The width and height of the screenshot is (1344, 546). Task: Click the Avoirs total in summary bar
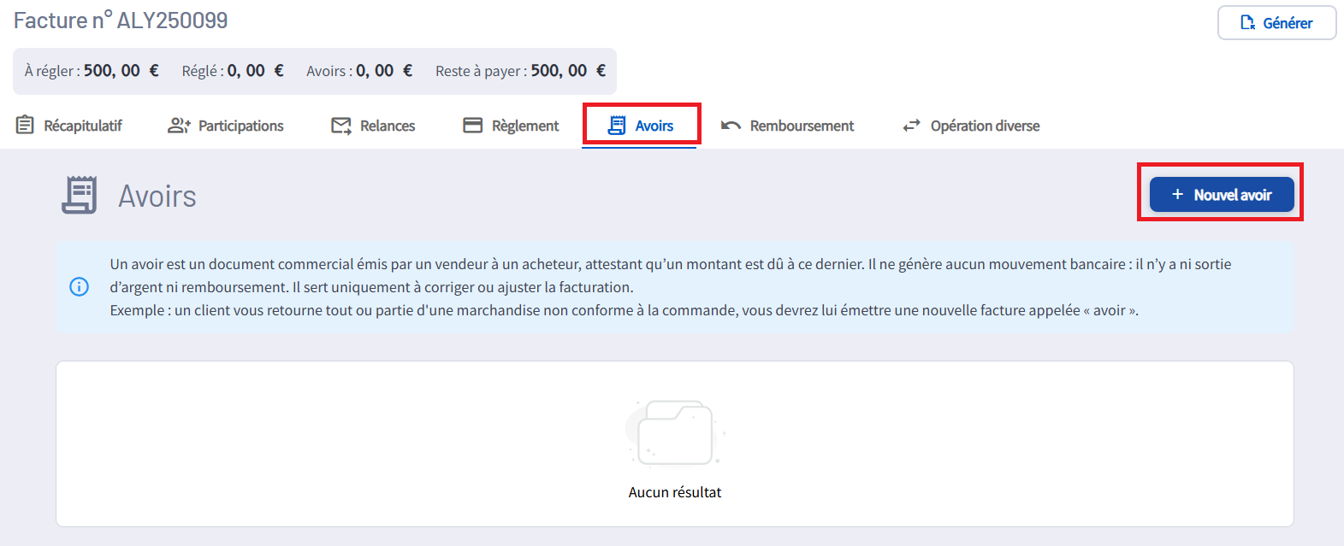click(x=383, y=71)
